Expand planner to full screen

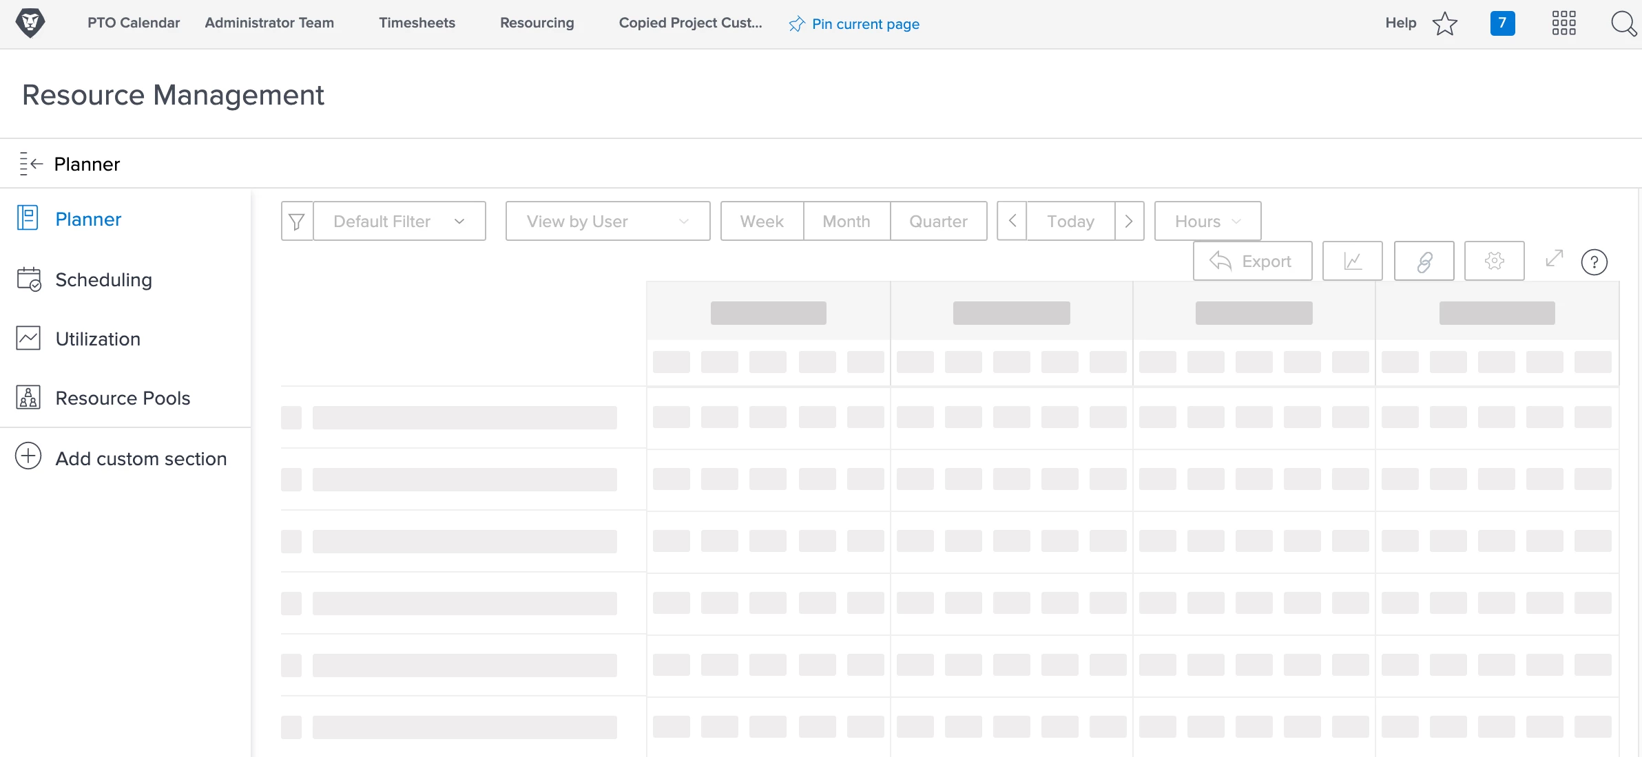click(1554, 259)
